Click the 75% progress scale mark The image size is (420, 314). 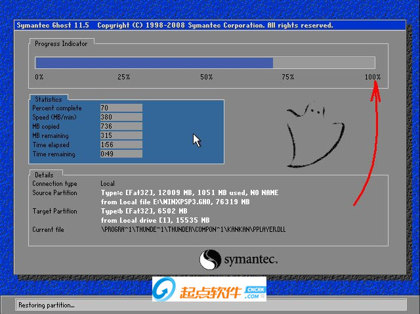coord(288,77)
